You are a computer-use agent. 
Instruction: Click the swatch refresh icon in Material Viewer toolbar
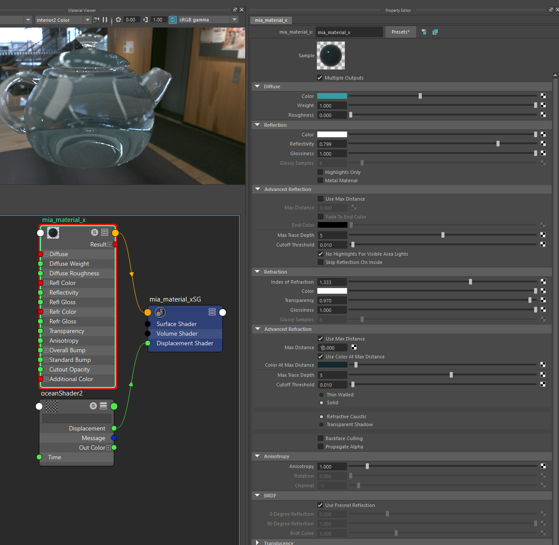click(x=95, y=19)
